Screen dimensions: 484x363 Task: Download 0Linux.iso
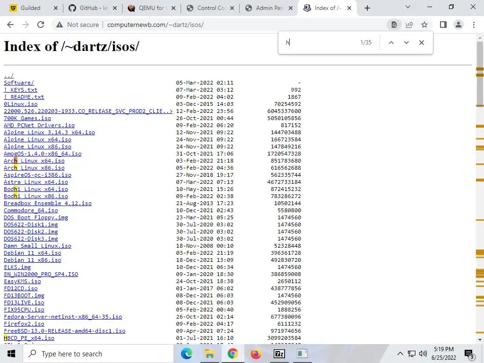[x=20, y=104]
